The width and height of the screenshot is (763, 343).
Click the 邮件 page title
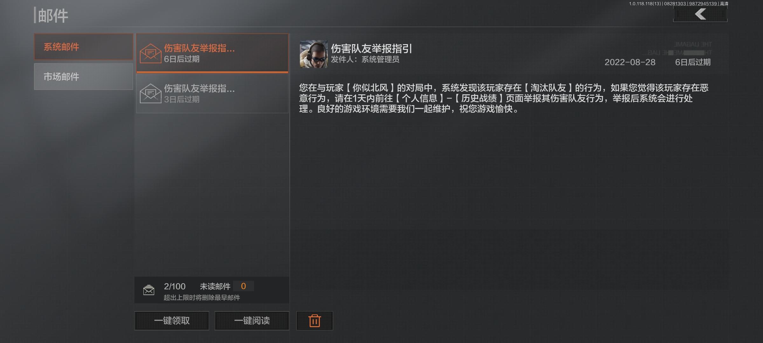pyautogui.click(x=53, y=16)
